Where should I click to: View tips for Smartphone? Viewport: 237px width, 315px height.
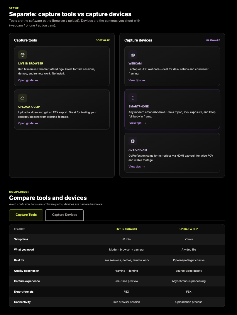click(138, 123)
